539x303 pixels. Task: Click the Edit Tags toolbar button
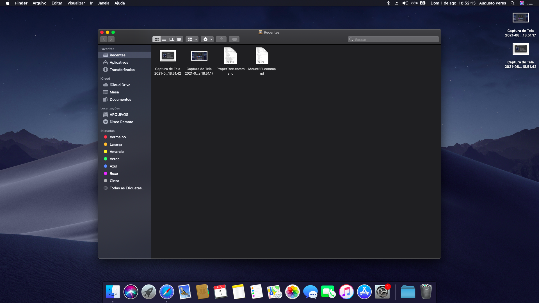pyautogui.click(x=234, y=39)
